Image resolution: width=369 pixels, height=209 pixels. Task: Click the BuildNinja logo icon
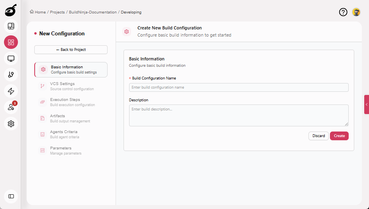click(x=11, y=10)
